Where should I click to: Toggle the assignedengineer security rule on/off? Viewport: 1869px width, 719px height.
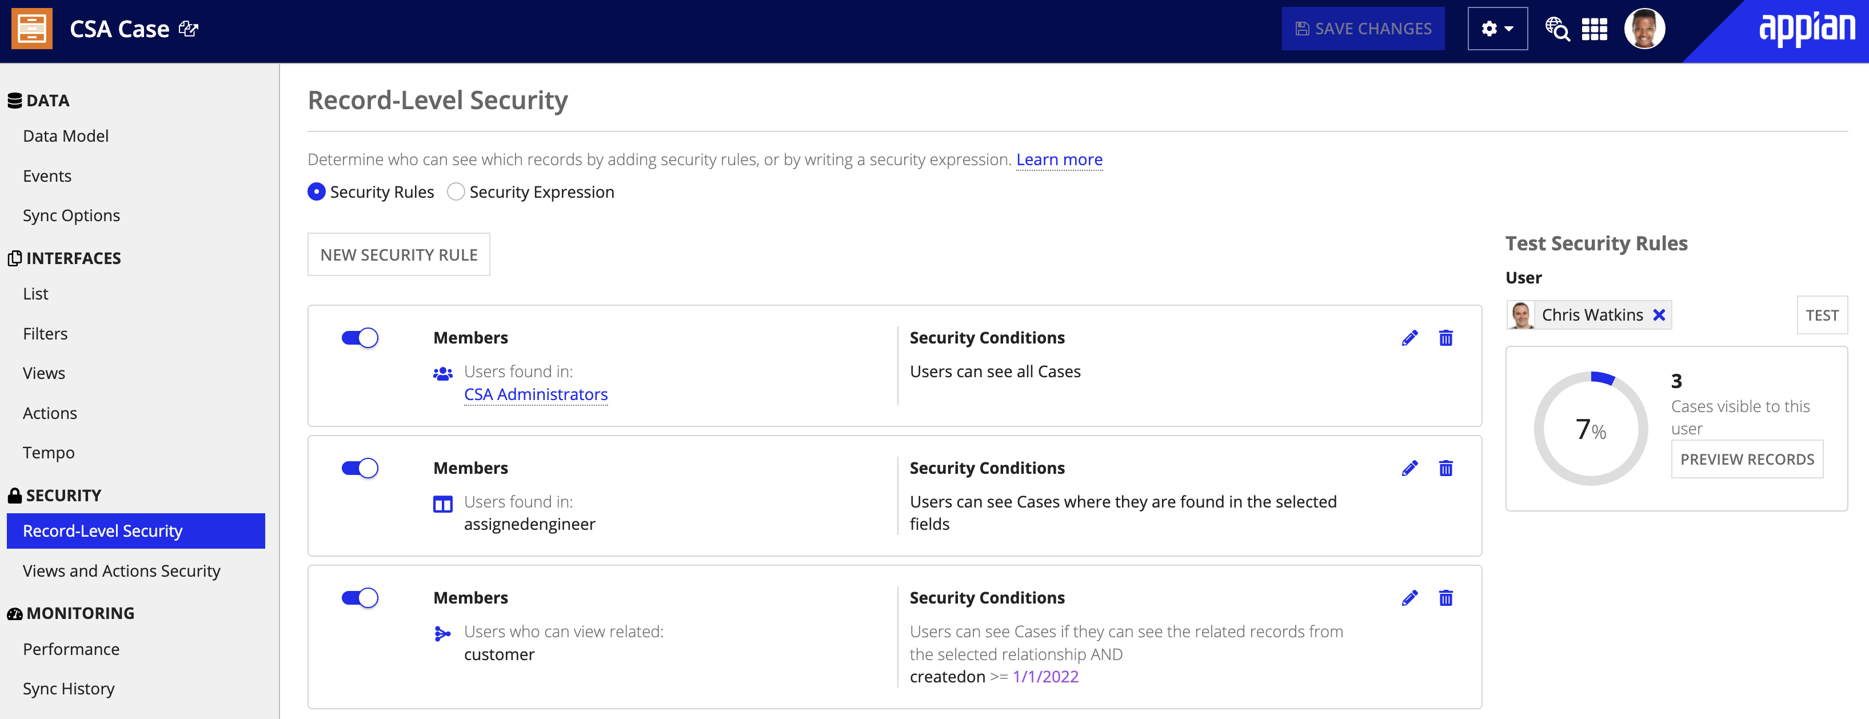point(360,468)
